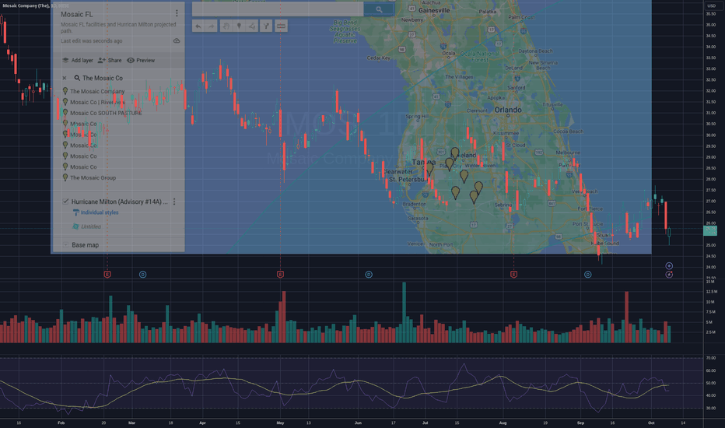Screen dimensions: 725x428
Task: Click the cloud saved-status icon
Action: (177, 40)
